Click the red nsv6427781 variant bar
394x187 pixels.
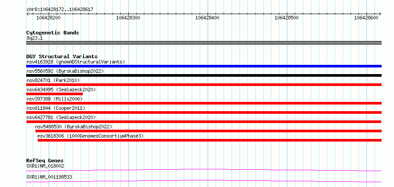tap(204, 122)
